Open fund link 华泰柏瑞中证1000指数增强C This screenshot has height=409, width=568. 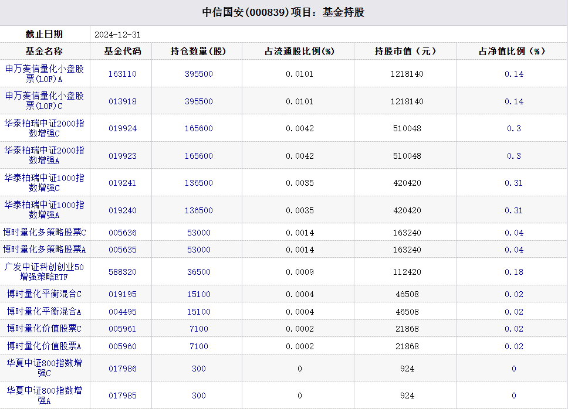coord(45,183)
